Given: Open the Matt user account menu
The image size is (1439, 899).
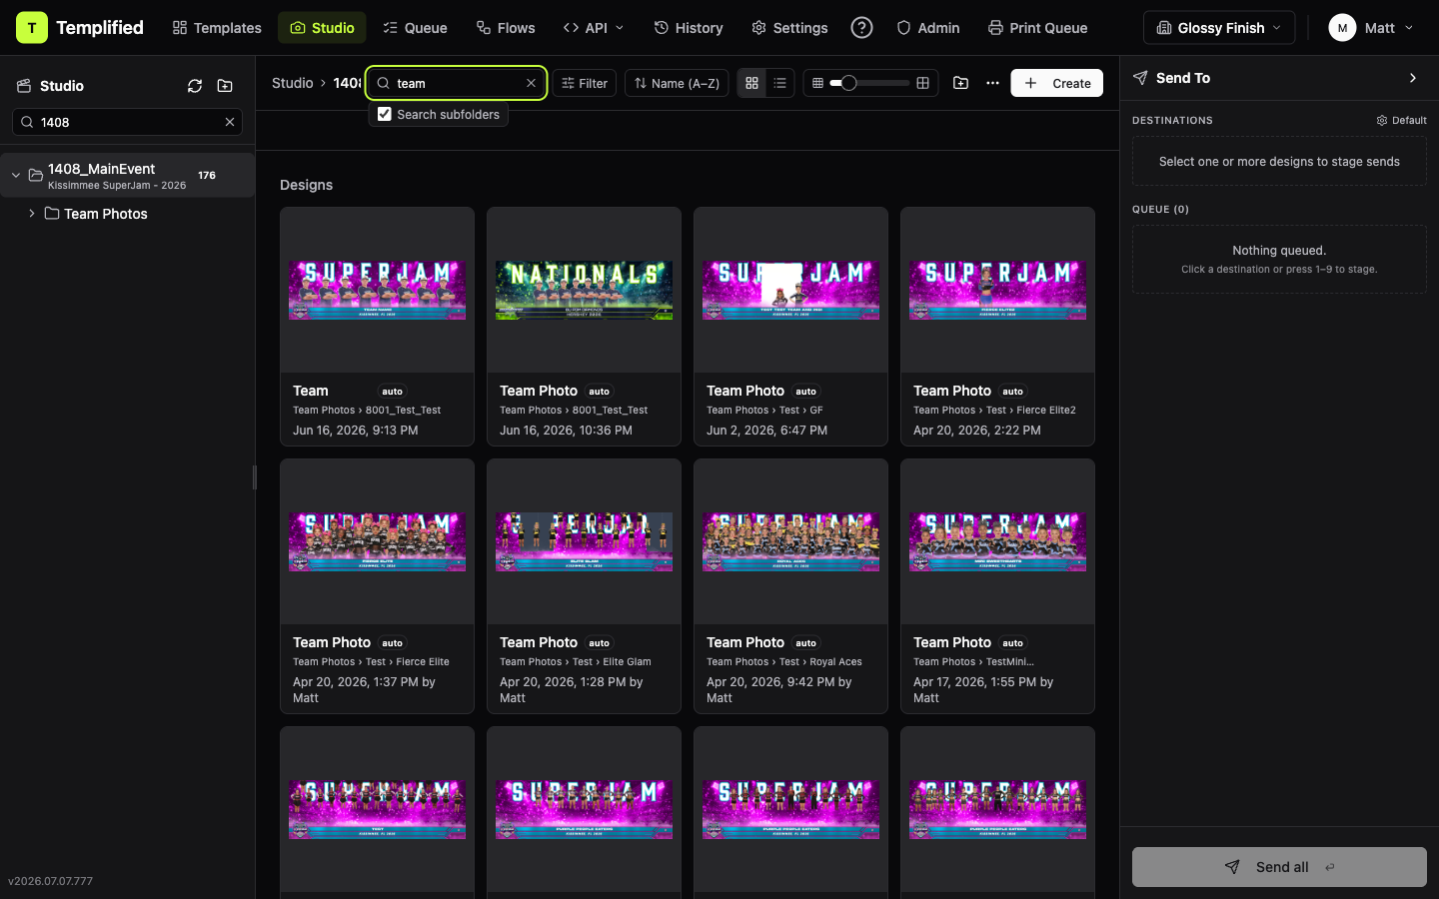Looking at the screenshot, I should (1371, 28).
